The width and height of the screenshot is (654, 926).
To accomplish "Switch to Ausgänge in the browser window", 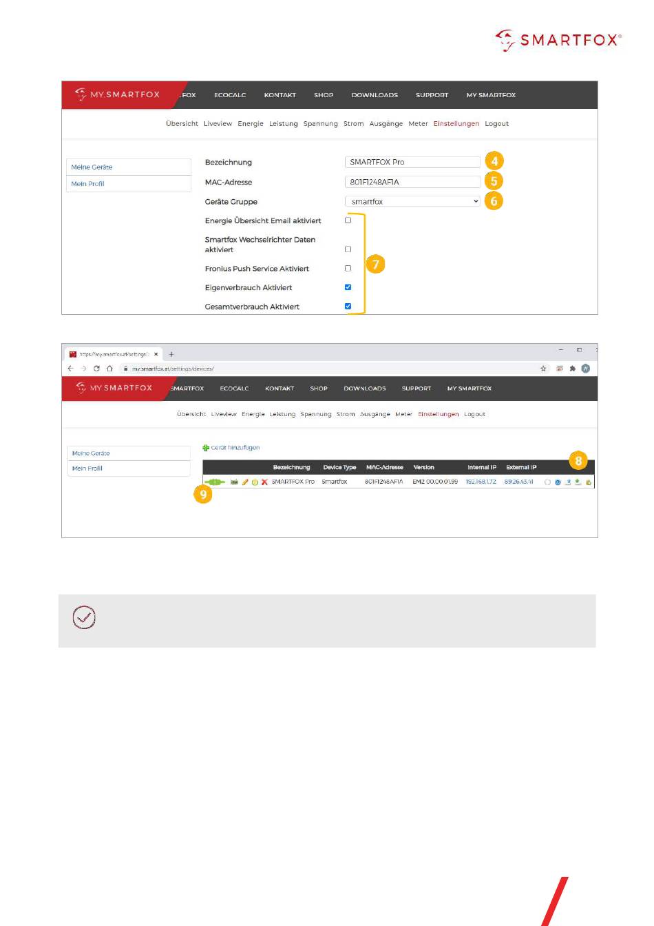I will coord(375,415).
